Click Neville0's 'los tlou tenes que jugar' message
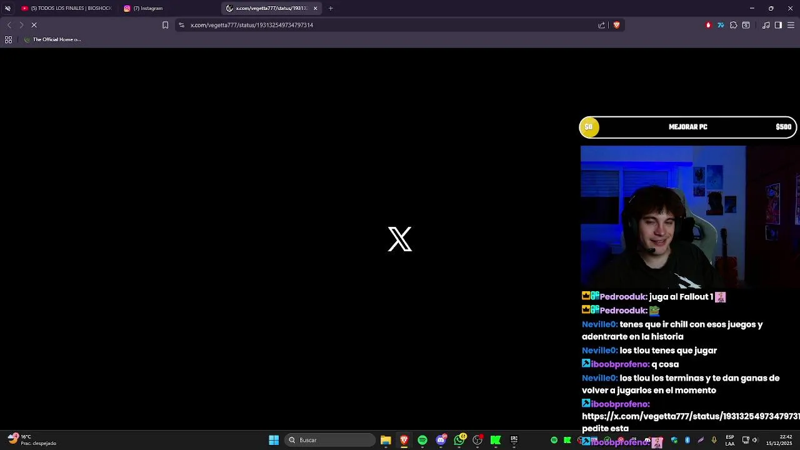This screenshot has height=450, width=800. click(x=649, y=351)
